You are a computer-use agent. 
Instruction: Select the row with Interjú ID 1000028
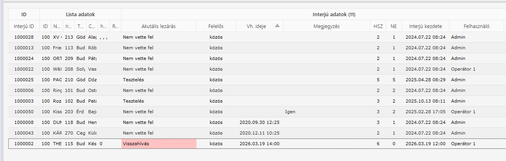click(24, 37)
